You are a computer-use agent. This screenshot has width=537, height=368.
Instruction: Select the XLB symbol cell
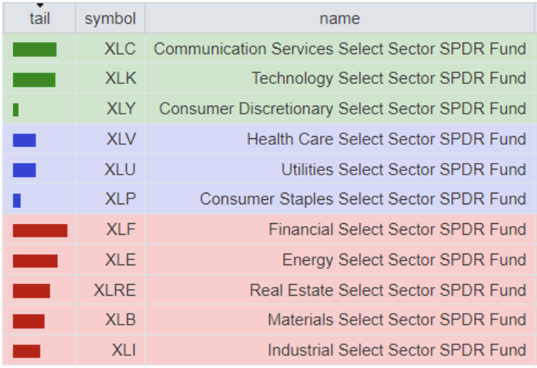pyautogui.click(x=120, y=319)
